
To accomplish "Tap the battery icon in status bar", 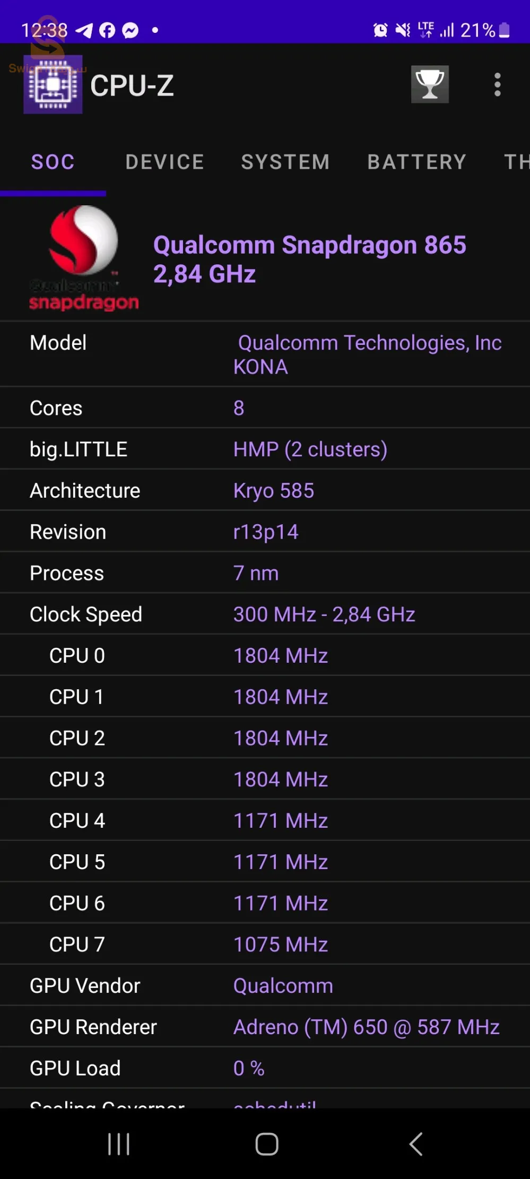I will pyautogui.click(x=505, y=30).
